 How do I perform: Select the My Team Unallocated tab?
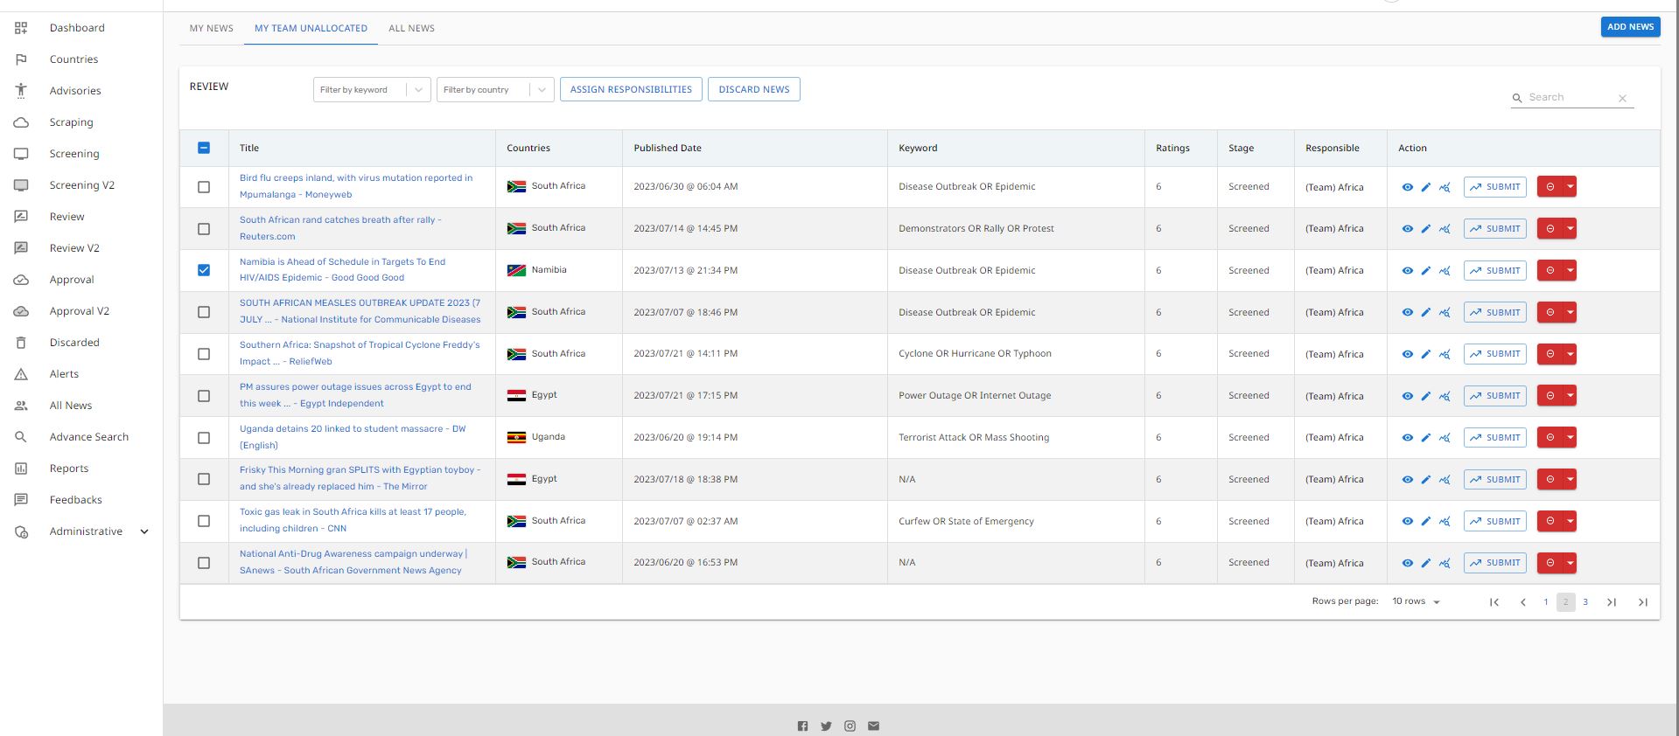(x=311, y=29)
